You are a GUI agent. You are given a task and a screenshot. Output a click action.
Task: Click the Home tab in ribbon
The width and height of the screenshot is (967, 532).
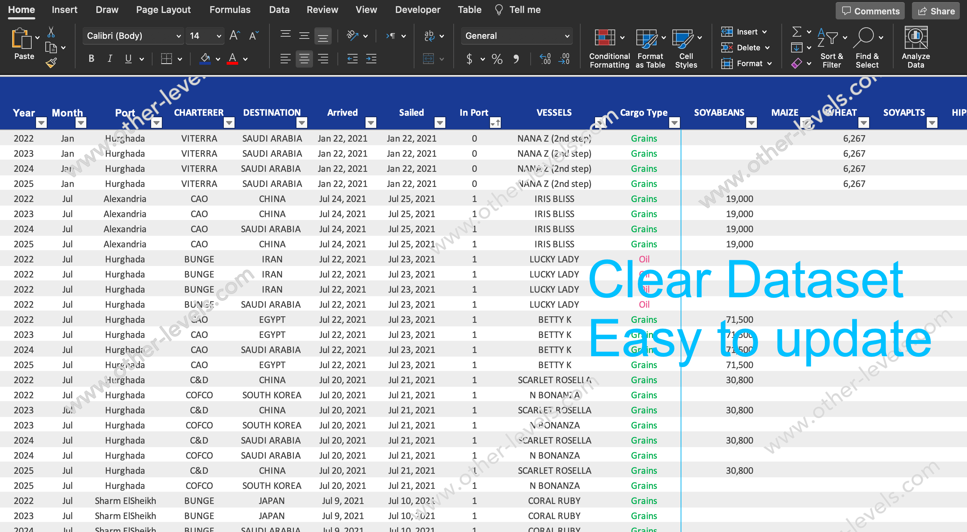[x=22, y=9]
